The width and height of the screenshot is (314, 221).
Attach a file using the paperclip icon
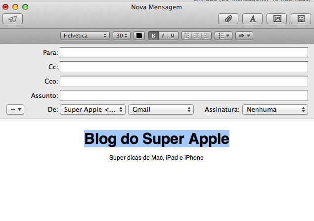(x=228, y=19)
